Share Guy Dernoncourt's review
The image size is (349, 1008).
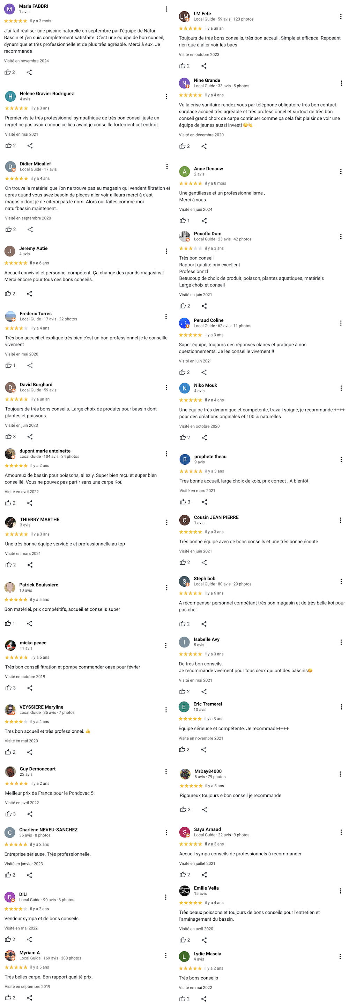click(30, 814)
